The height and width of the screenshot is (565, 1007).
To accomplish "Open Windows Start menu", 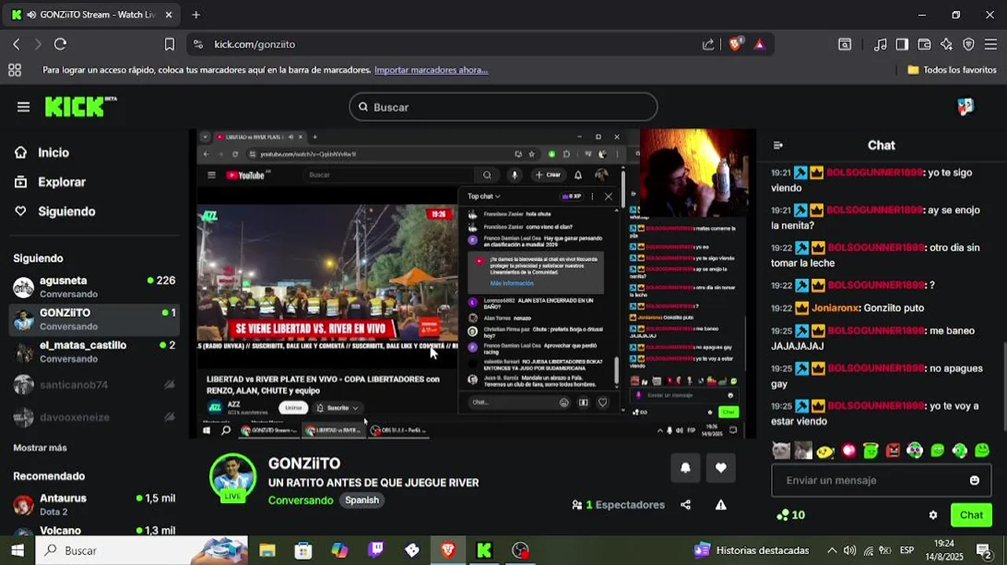I will click(17, 550).
